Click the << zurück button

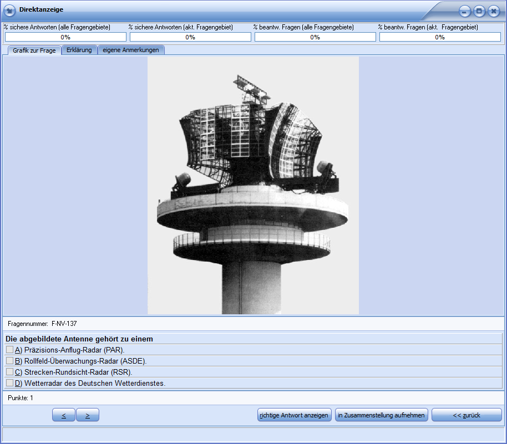tap(467, 415)
